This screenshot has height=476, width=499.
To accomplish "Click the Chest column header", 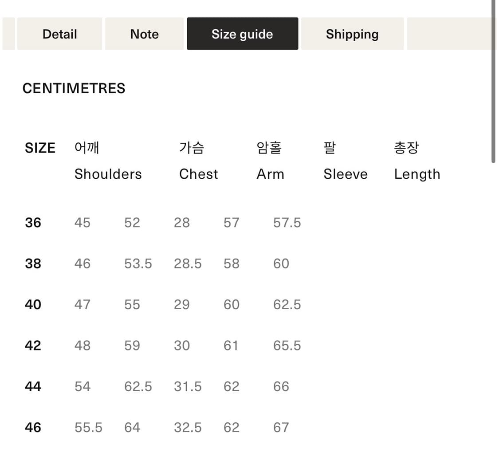I will click(198, 174).
